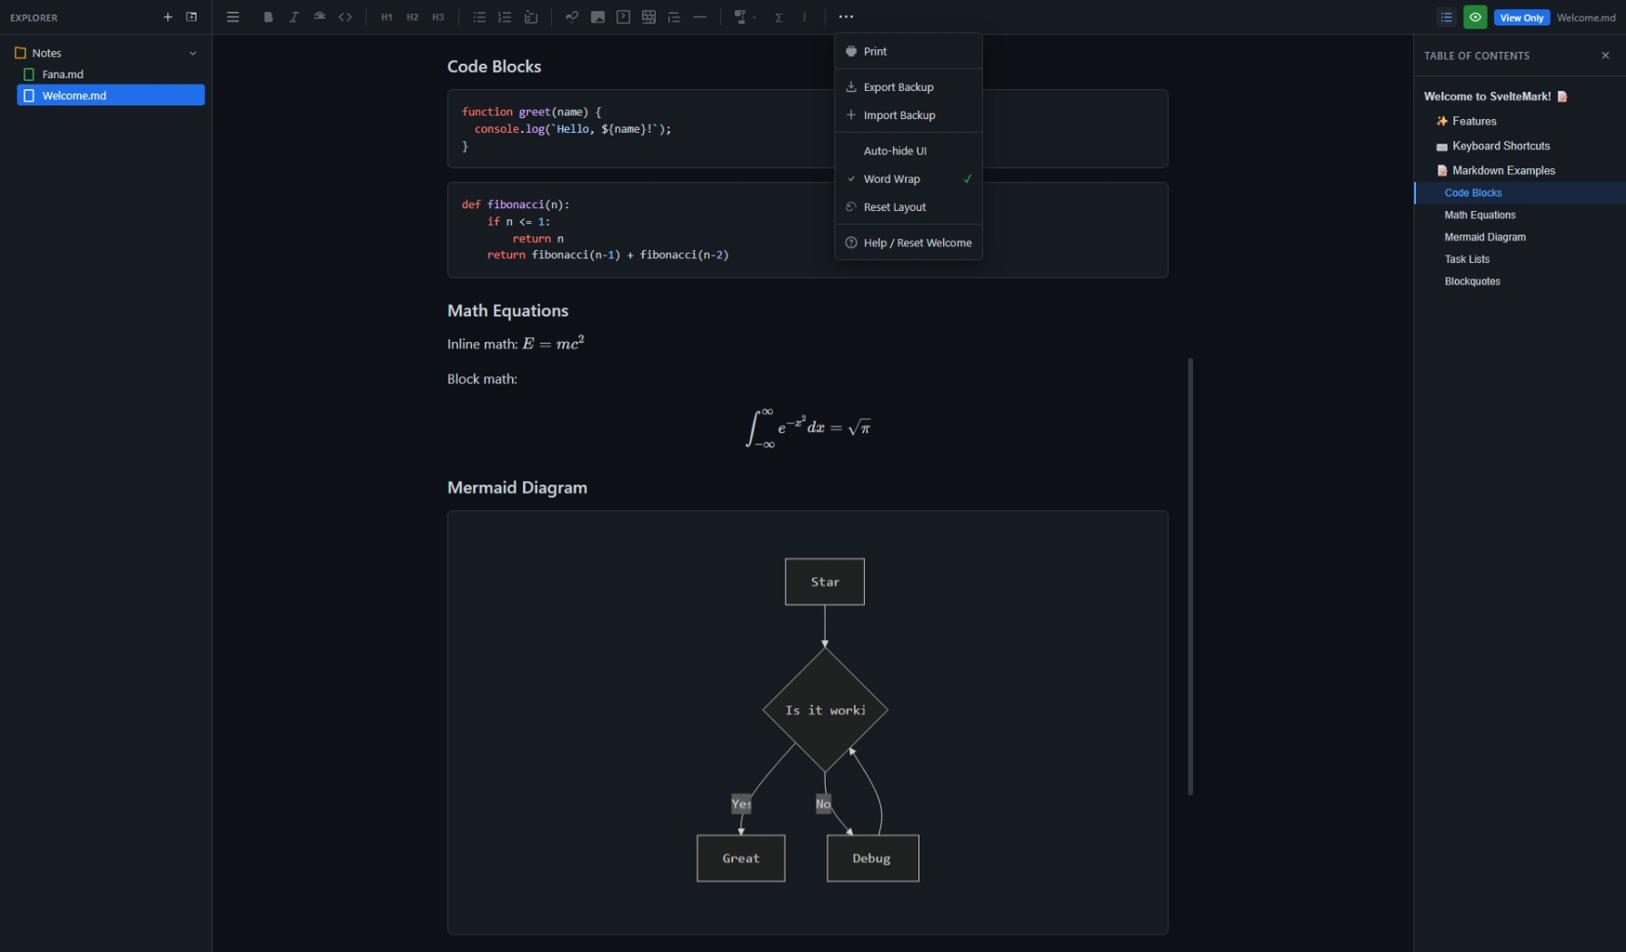
Task: Toggle bold formatting in the toolbar
Action: tap(267, 16)
